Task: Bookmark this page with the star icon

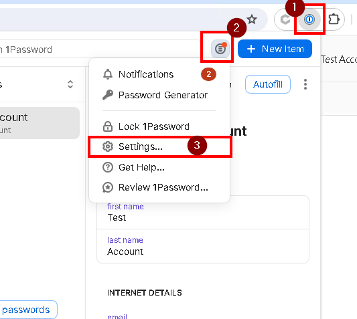Action: [x=252, y=19]
